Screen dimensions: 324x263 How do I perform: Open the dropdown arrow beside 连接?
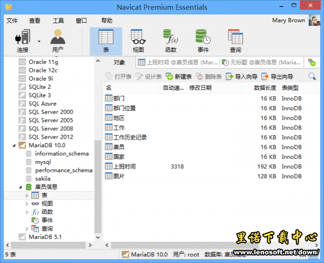[39, 42]
